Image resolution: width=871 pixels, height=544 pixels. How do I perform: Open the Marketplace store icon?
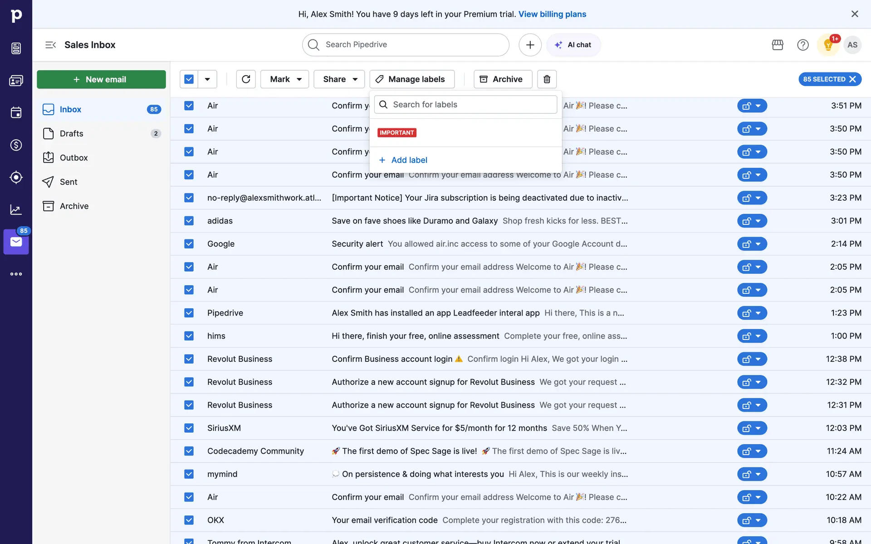[x=778, y=45]
